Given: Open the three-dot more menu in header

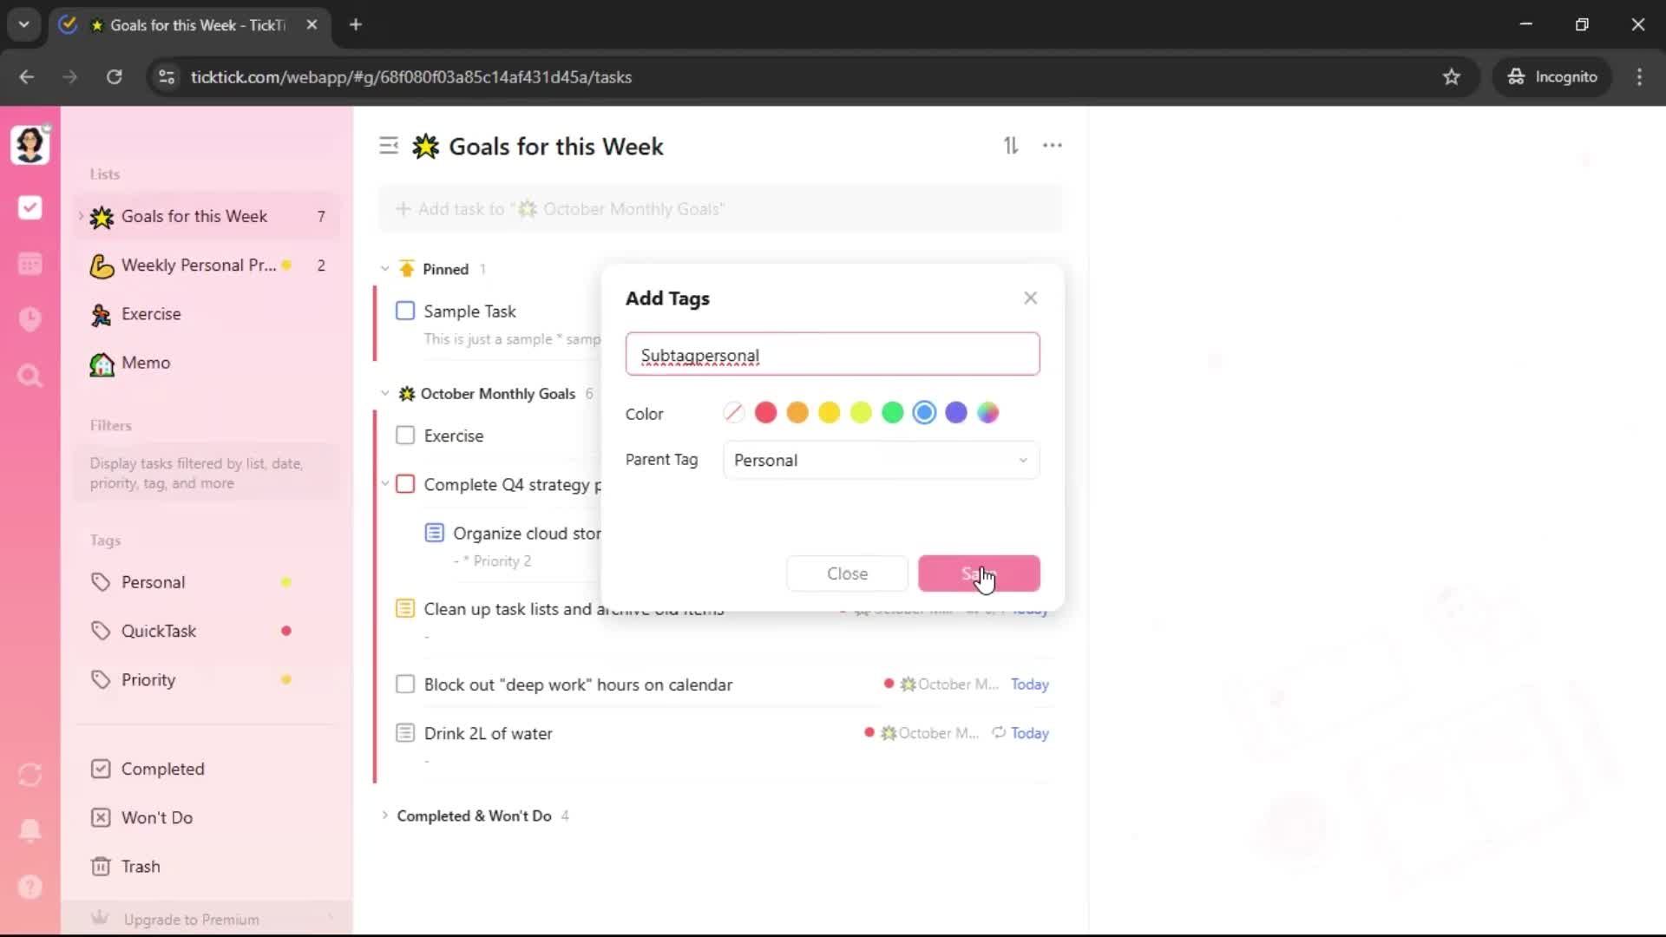Looking at the screenshot, I should pyautogui.click(x=1052, y=146).
